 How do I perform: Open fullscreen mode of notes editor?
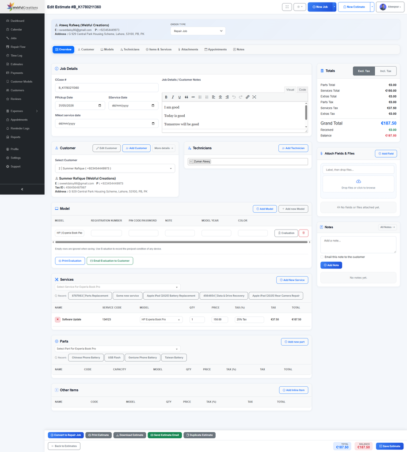click(x=254, y=97)
